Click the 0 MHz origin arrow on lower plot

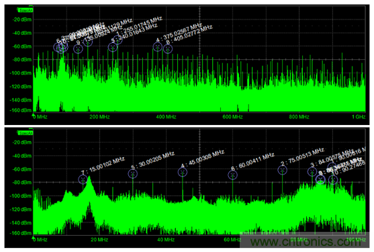tap(34, 237)
